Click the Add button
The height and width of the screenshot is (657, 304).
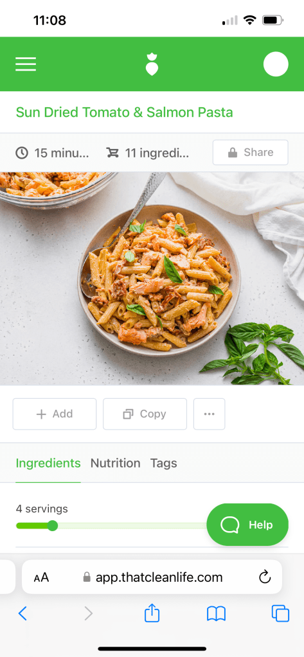coord(55,414)
